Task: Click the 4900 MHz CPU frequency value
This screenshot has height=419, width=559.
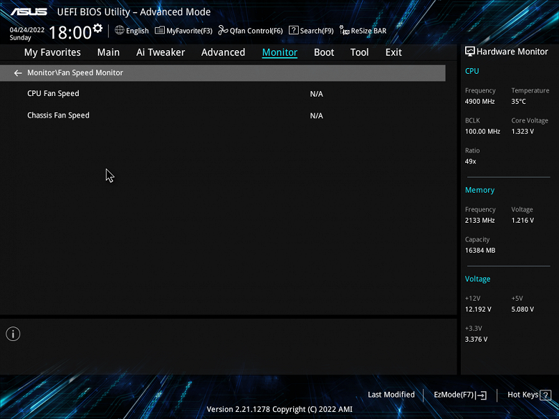Action: pyautogui.click(x=480, y=102)
